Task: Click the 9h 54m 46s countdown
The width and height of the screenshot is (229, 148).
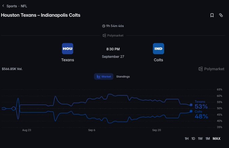Action: (x=115, y=26)
